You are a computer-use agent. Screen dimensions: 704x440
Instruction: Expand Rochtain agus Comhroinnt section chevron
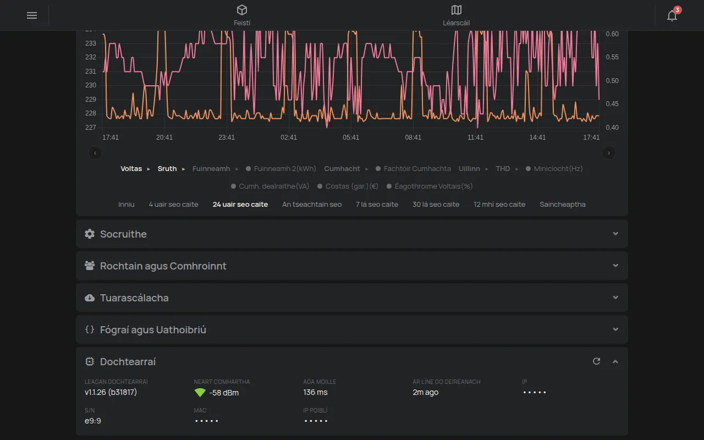(615, 266)
